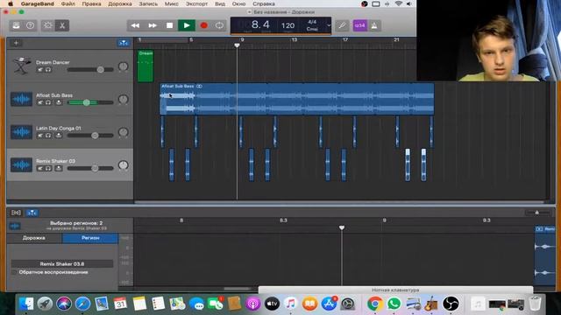Enable Обратное воспроизведение checkbox
This screenshot has height=315, width=561.
[x=14, y=272]
